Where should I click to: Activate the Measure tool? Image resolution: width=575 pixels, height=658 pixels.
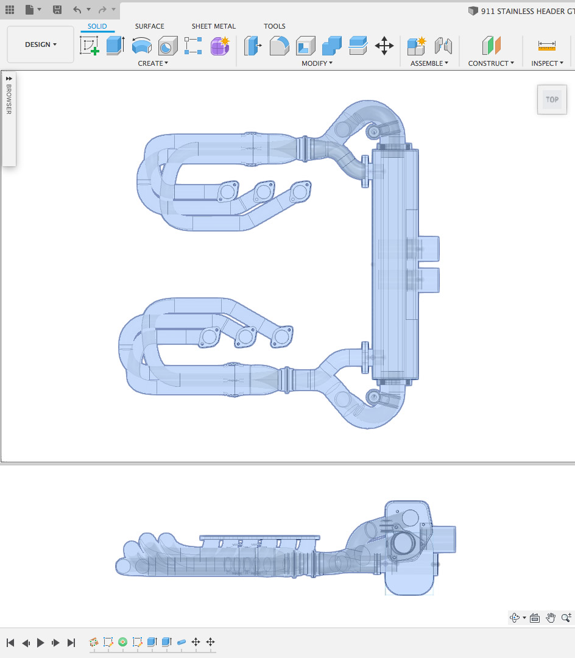(547, 45)
